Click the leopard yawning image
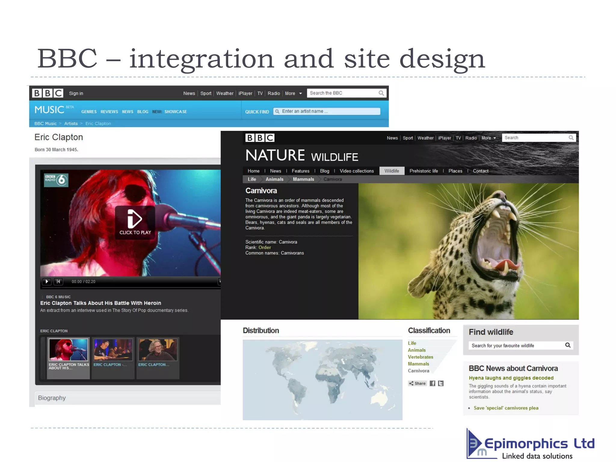The image size is (616, 462). pos(468,251)
